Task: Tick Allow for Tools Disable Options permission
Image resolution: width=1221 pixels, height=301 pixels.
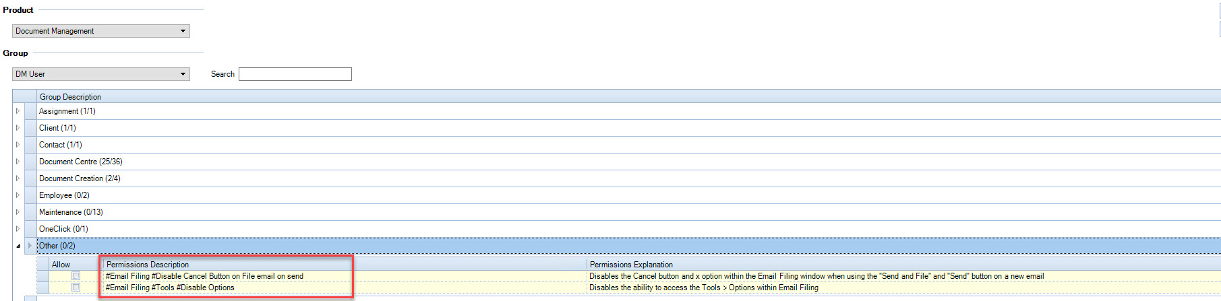Action: tap(76, 288)
